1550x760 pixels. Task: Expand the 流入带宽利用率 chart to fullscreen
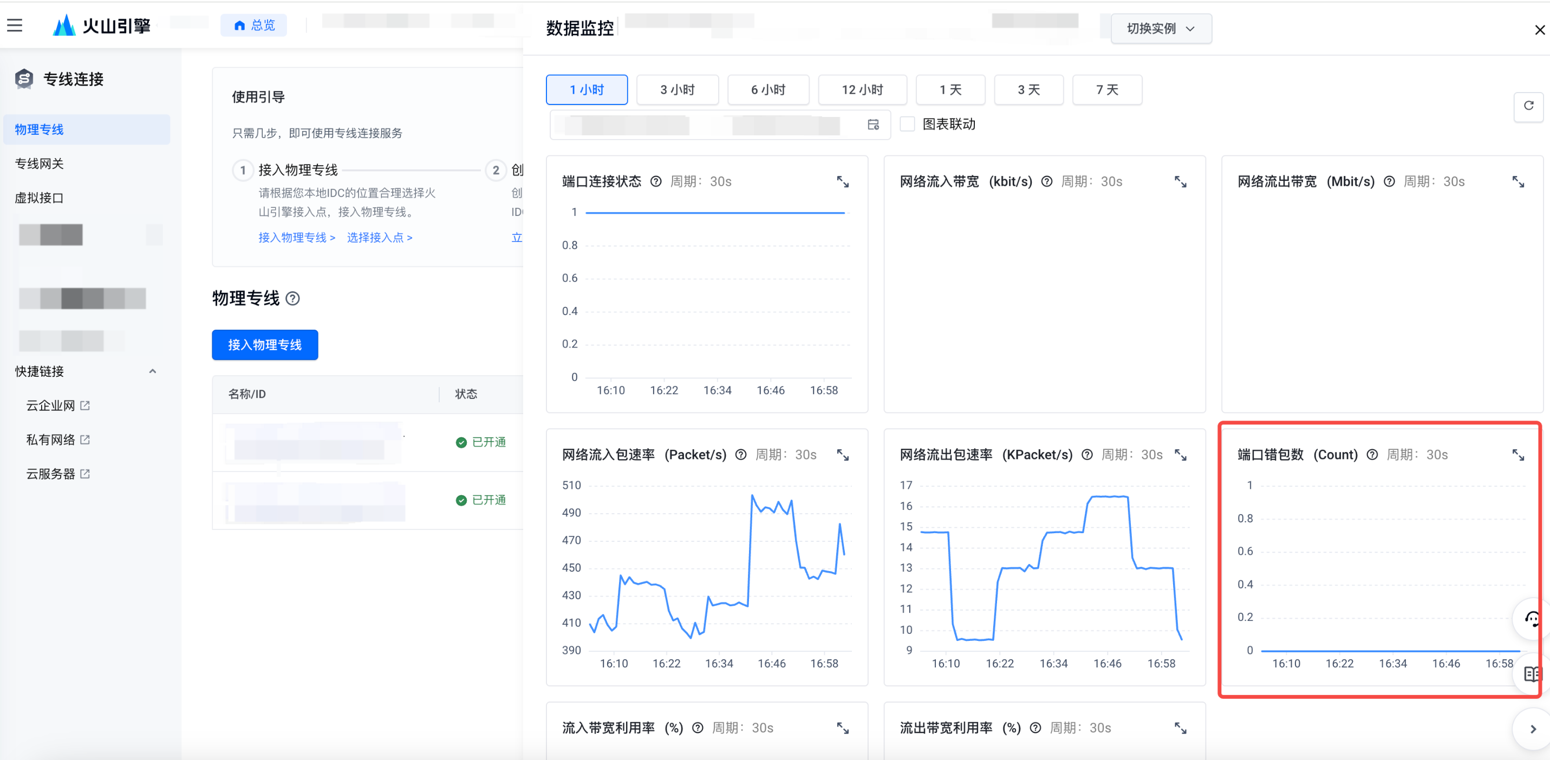coord(843,728)
